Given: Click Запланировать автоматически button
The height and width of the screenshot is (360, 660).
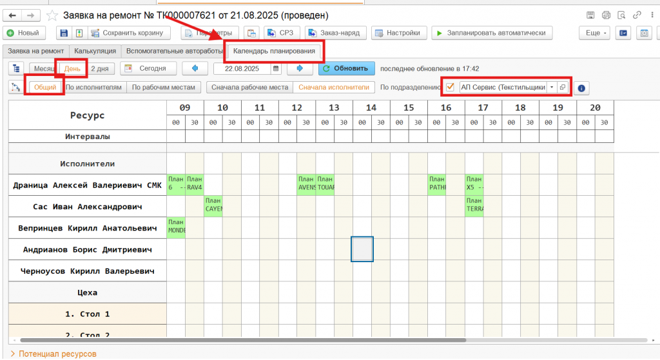Looking at the screenshot, I should (492, 33).
